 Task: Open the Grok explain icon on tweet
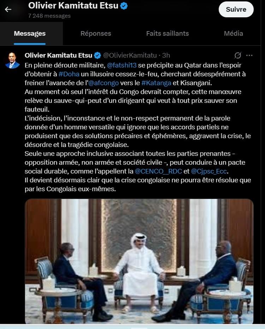pyautogui.click(x=237, y=55)
